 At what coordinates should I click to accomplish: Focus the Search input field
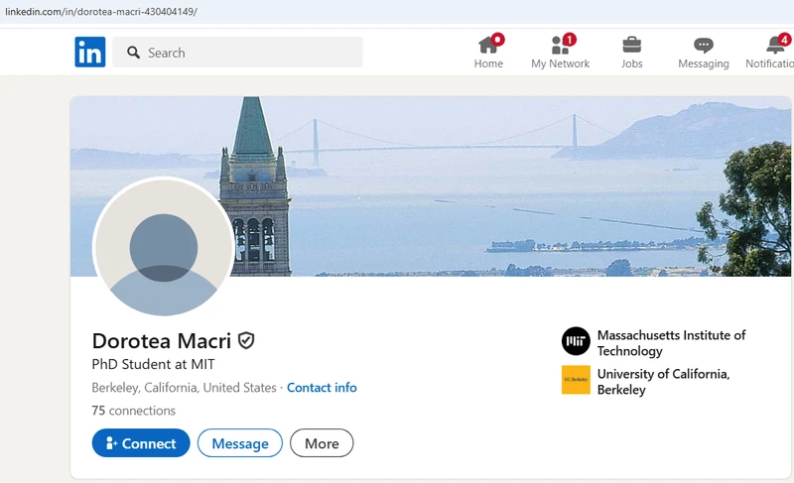248,53
